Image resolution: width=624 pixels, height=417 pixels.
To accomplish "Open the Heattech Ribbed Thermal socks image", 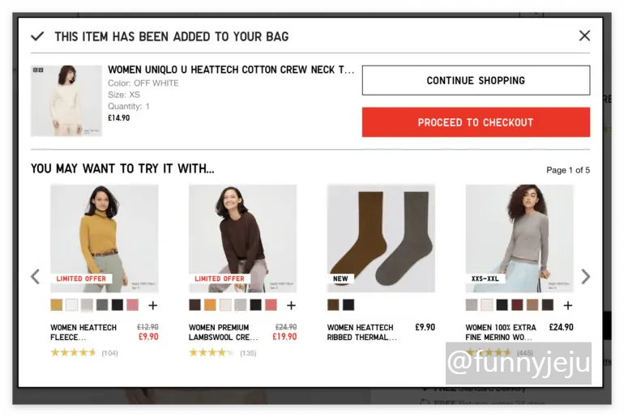I will coord(381,238).
